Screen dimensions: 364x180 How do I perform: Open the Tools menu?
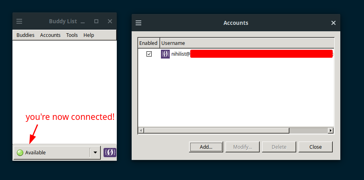point(72,35)
